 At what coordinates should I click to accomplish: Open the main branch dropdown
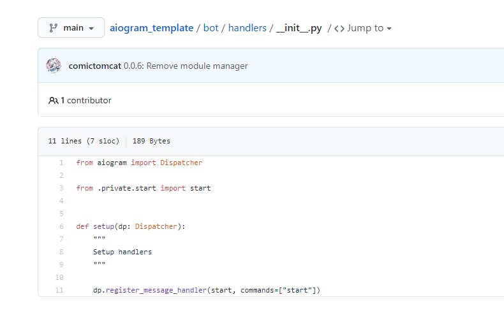(x=71, y=28)
